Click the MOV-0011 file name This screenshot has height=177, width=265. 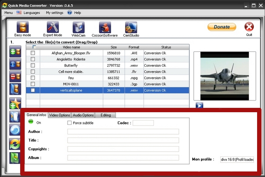(71, 84)
